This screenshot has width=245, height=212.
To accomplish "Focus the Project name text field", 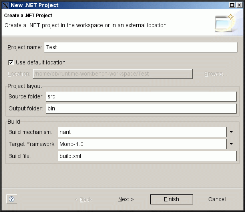I will [x=141, y=47].
